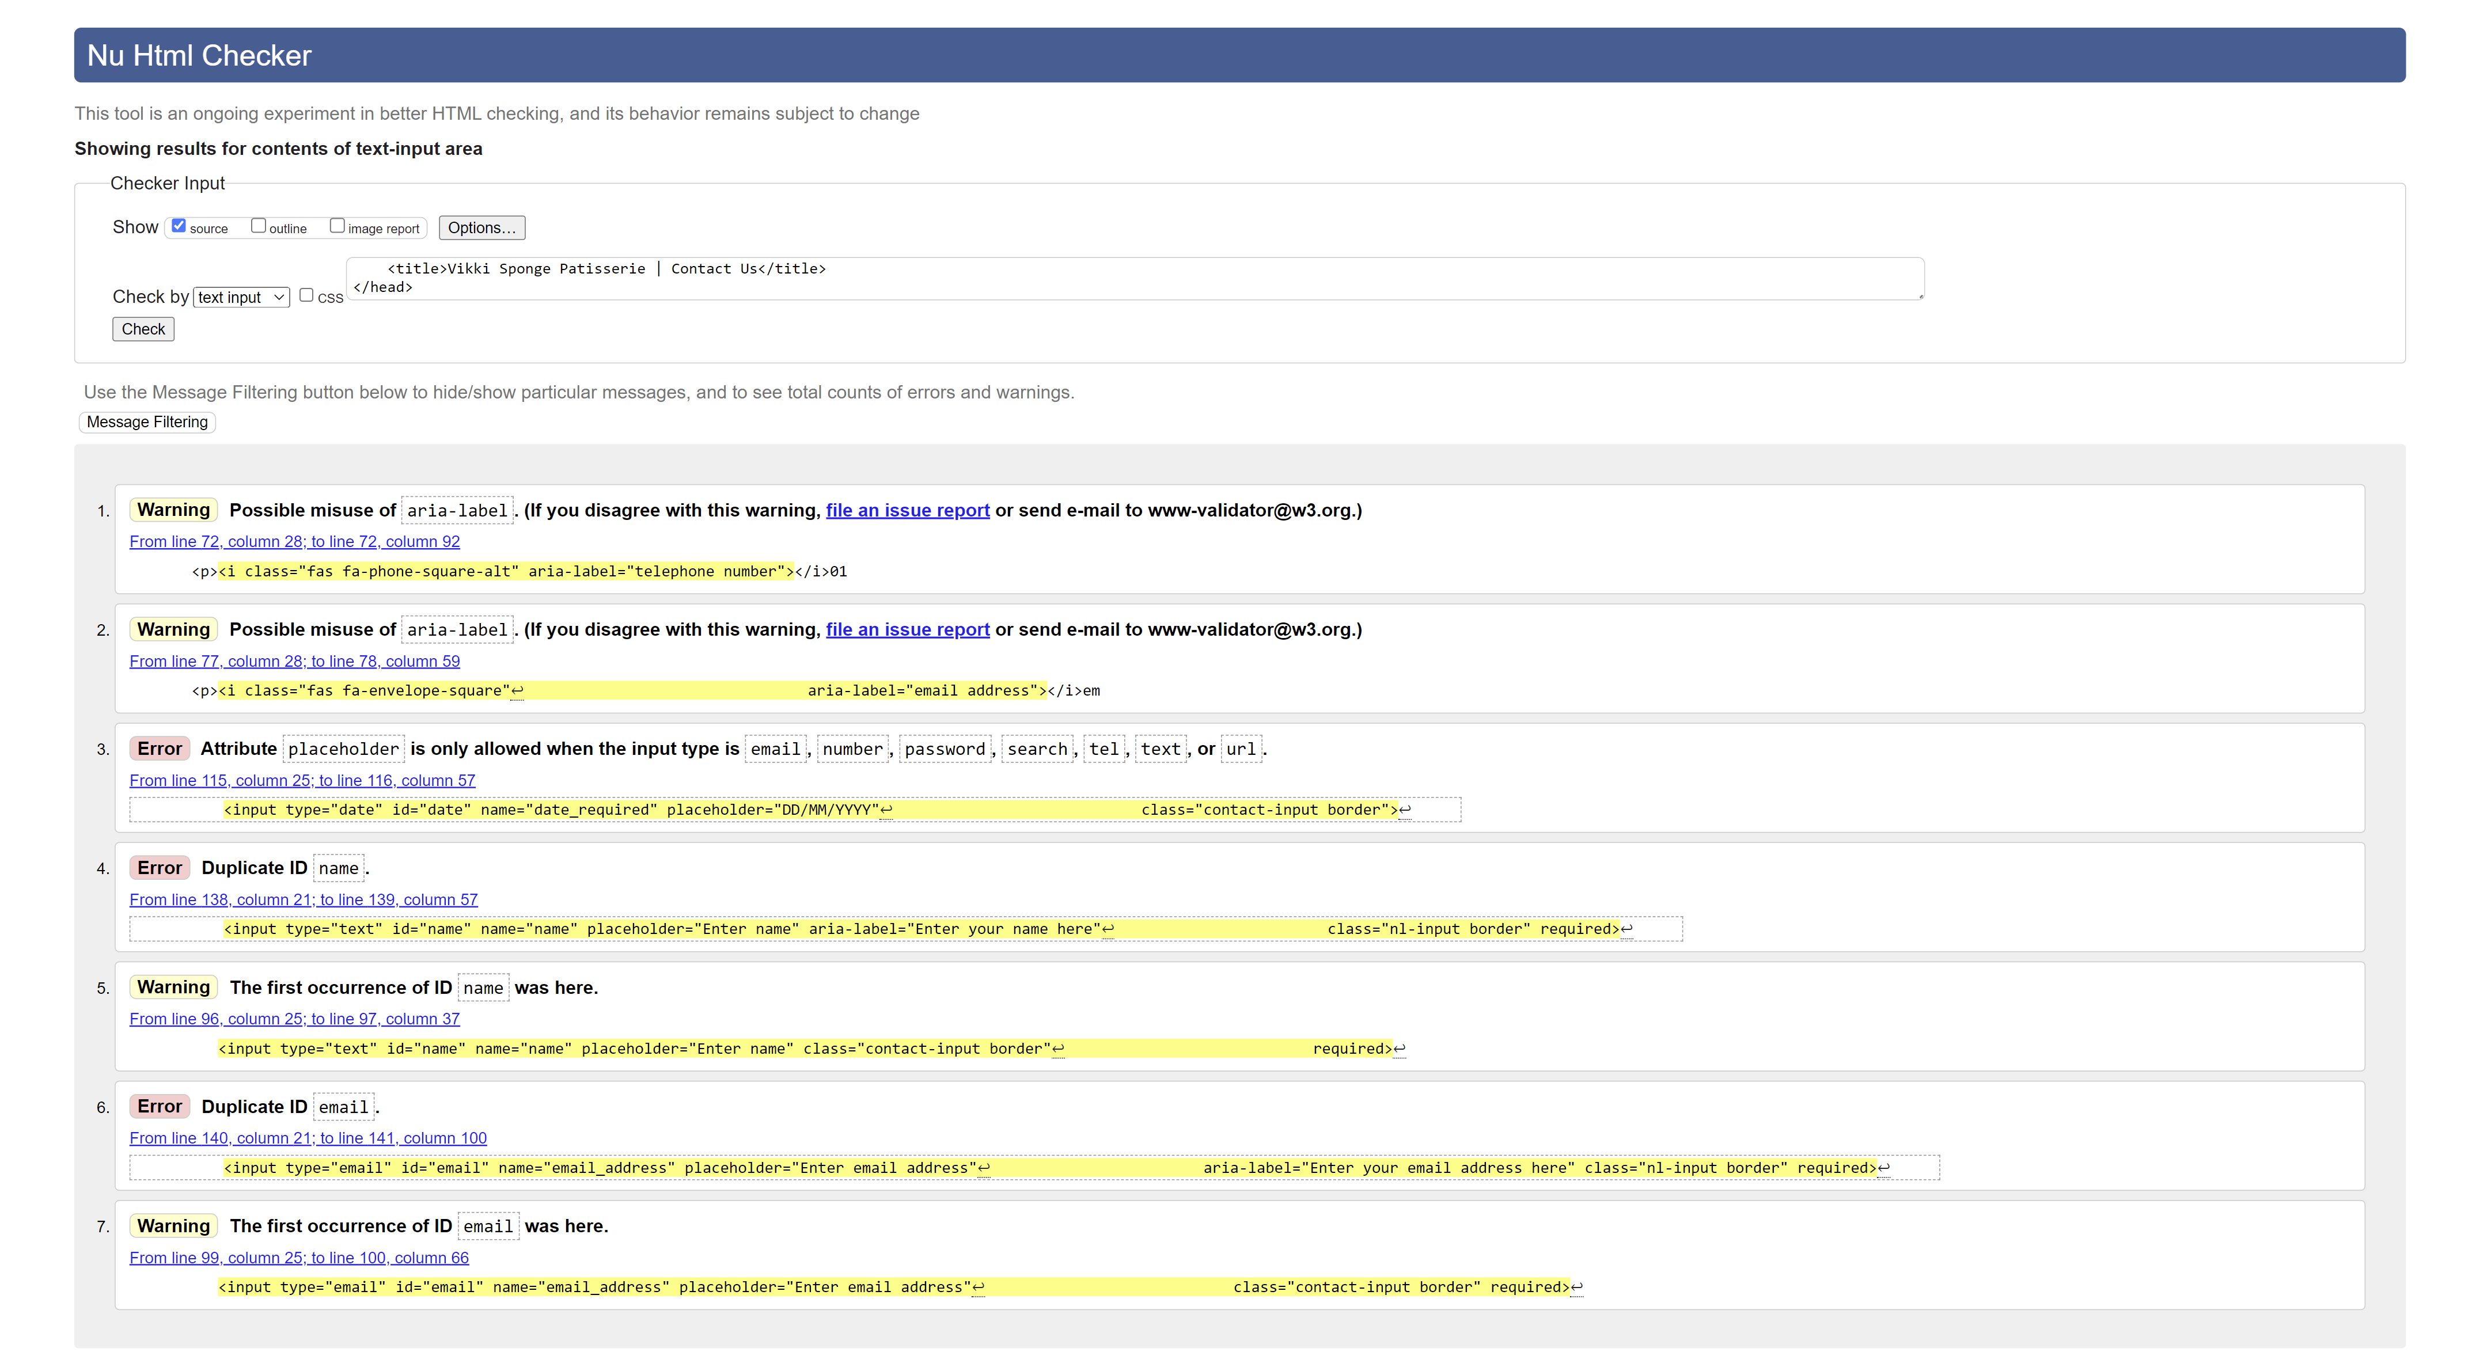The image size is (2480, 1352).
Task: Click the Nu Html Checker header title
Action: 199,56
